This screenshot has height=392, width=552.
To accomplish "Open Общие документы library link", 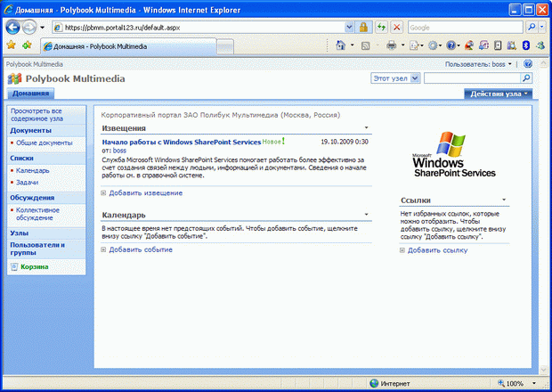I will [x=44, y=143].
